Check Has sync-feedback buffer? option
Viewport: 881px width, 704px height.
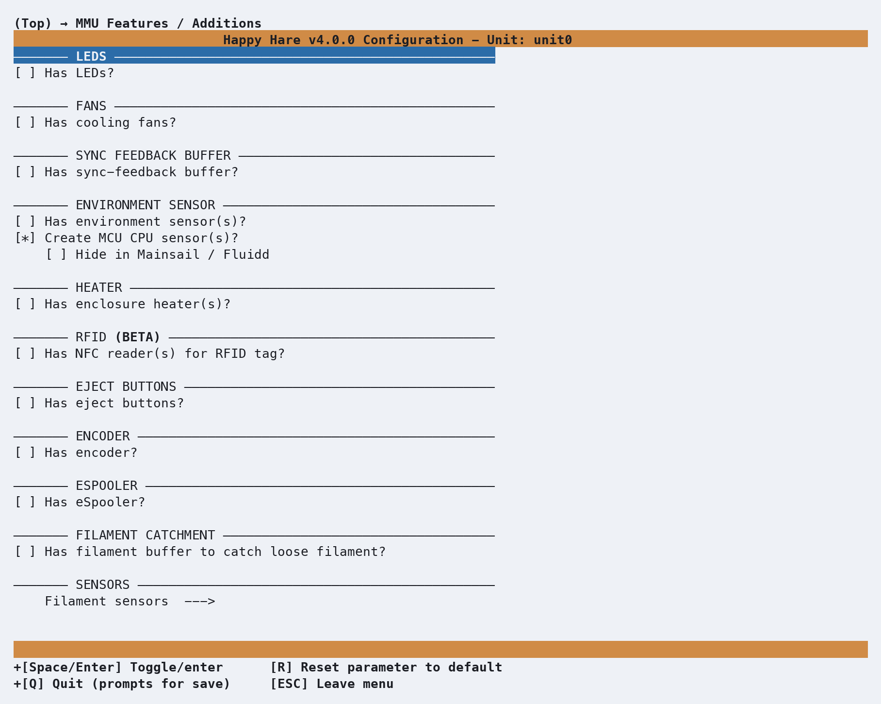(x=25, y=172)
